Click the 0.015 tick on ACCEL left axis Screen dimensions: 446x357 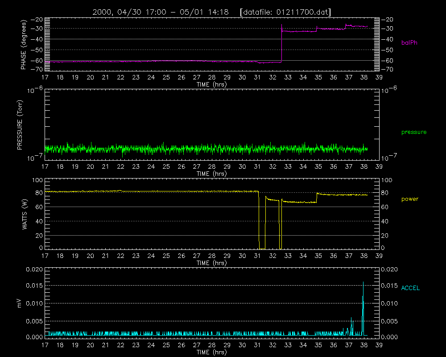click(34, 286)
